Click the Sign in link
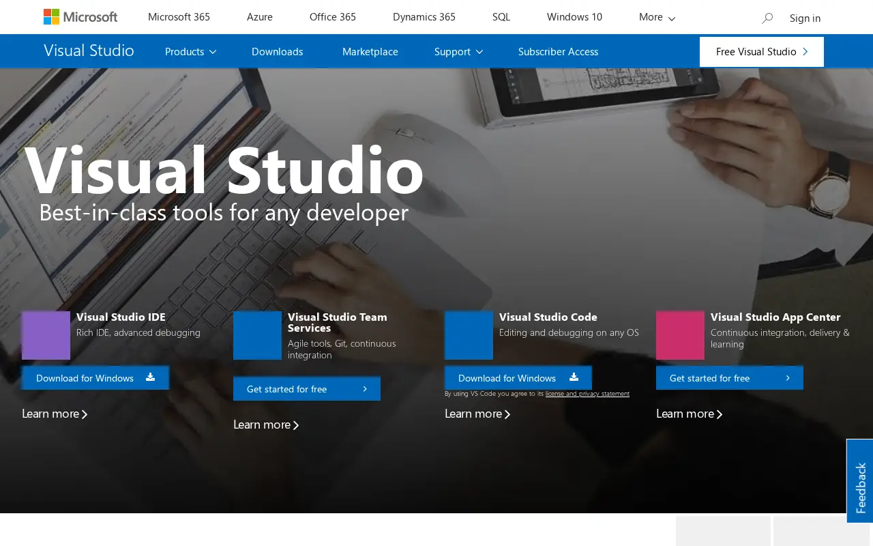873x546 pixels. pyautogui.click(x=805, y=18)
